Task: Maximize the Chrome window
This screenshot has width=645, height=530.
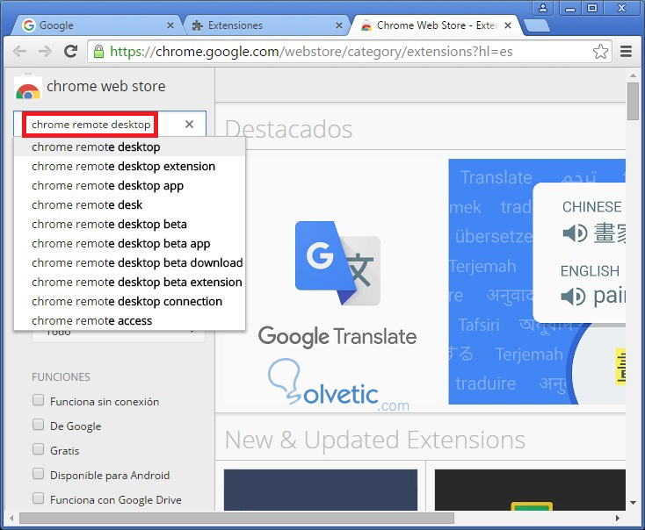Action: pos(592,8)
